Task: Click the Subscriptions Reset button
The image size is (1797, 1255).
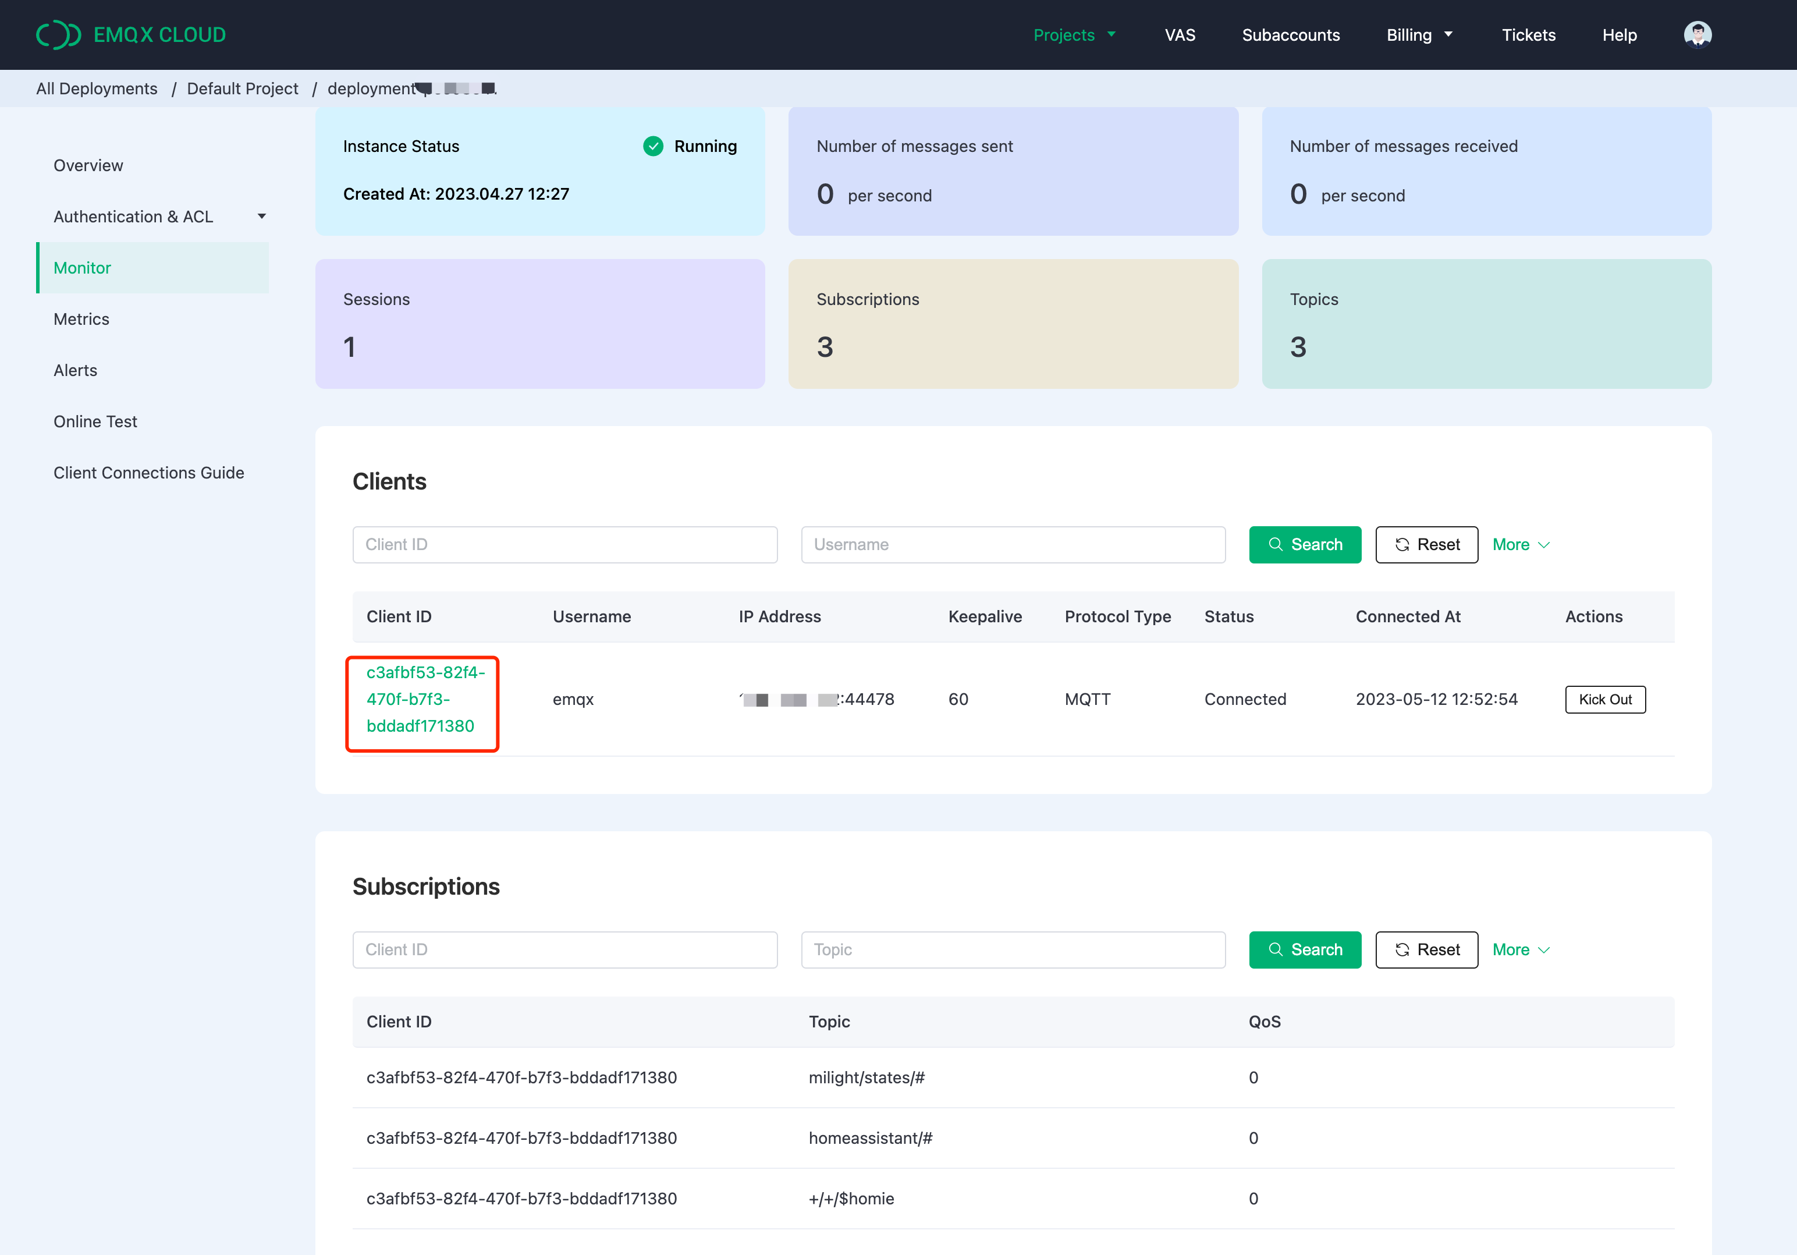Action: click(1426, 949)
